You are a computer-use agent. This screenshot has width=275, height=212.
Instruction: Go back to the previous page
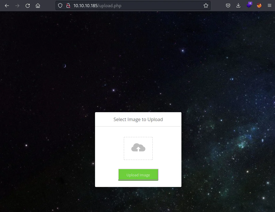tap(7, 5)
